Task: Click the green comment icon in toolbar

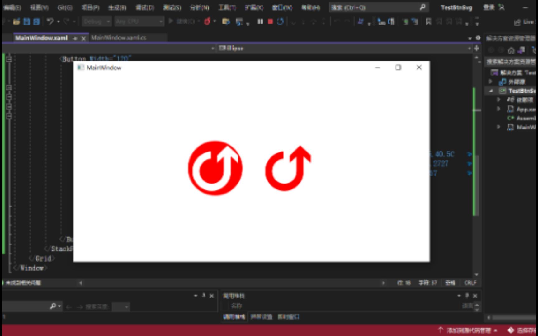Action: (405, 21)
